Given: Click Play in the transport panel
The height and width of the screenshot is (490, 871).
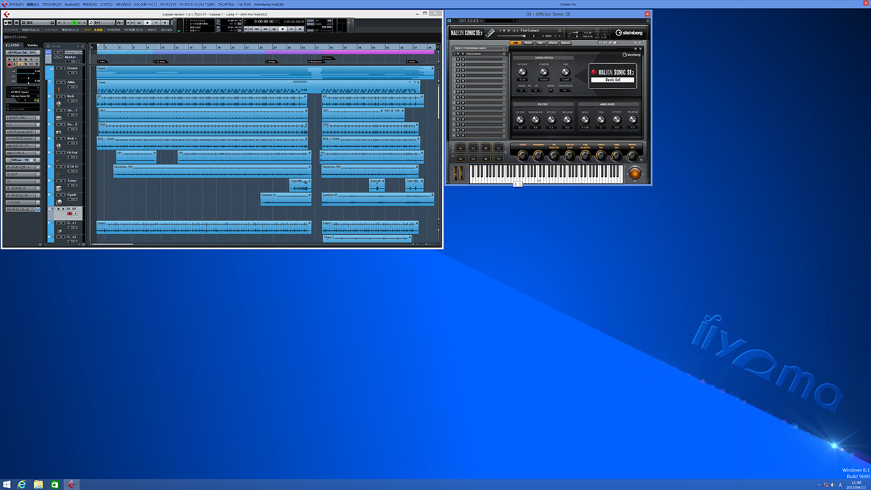Looking at the screenshot, I should (291, 29).
